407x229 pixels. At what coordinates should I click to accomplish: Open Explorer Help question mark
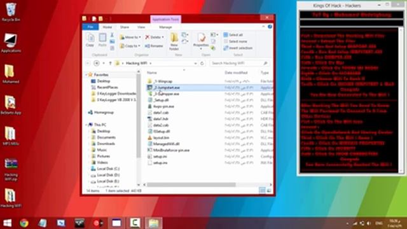click(270, 27)
